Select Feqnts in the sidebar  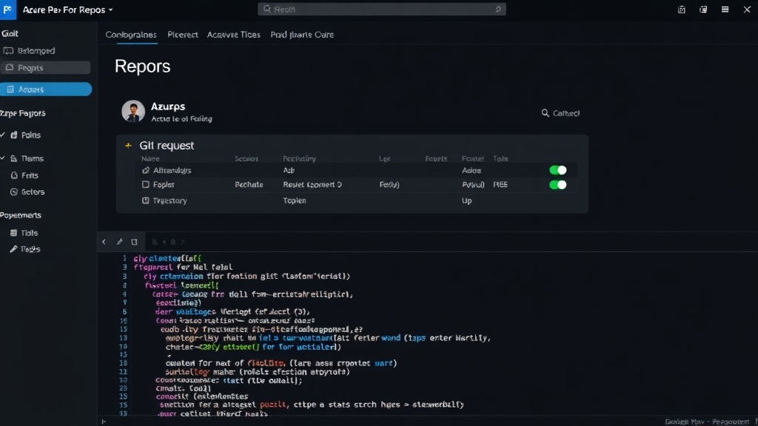pos(45,67)
